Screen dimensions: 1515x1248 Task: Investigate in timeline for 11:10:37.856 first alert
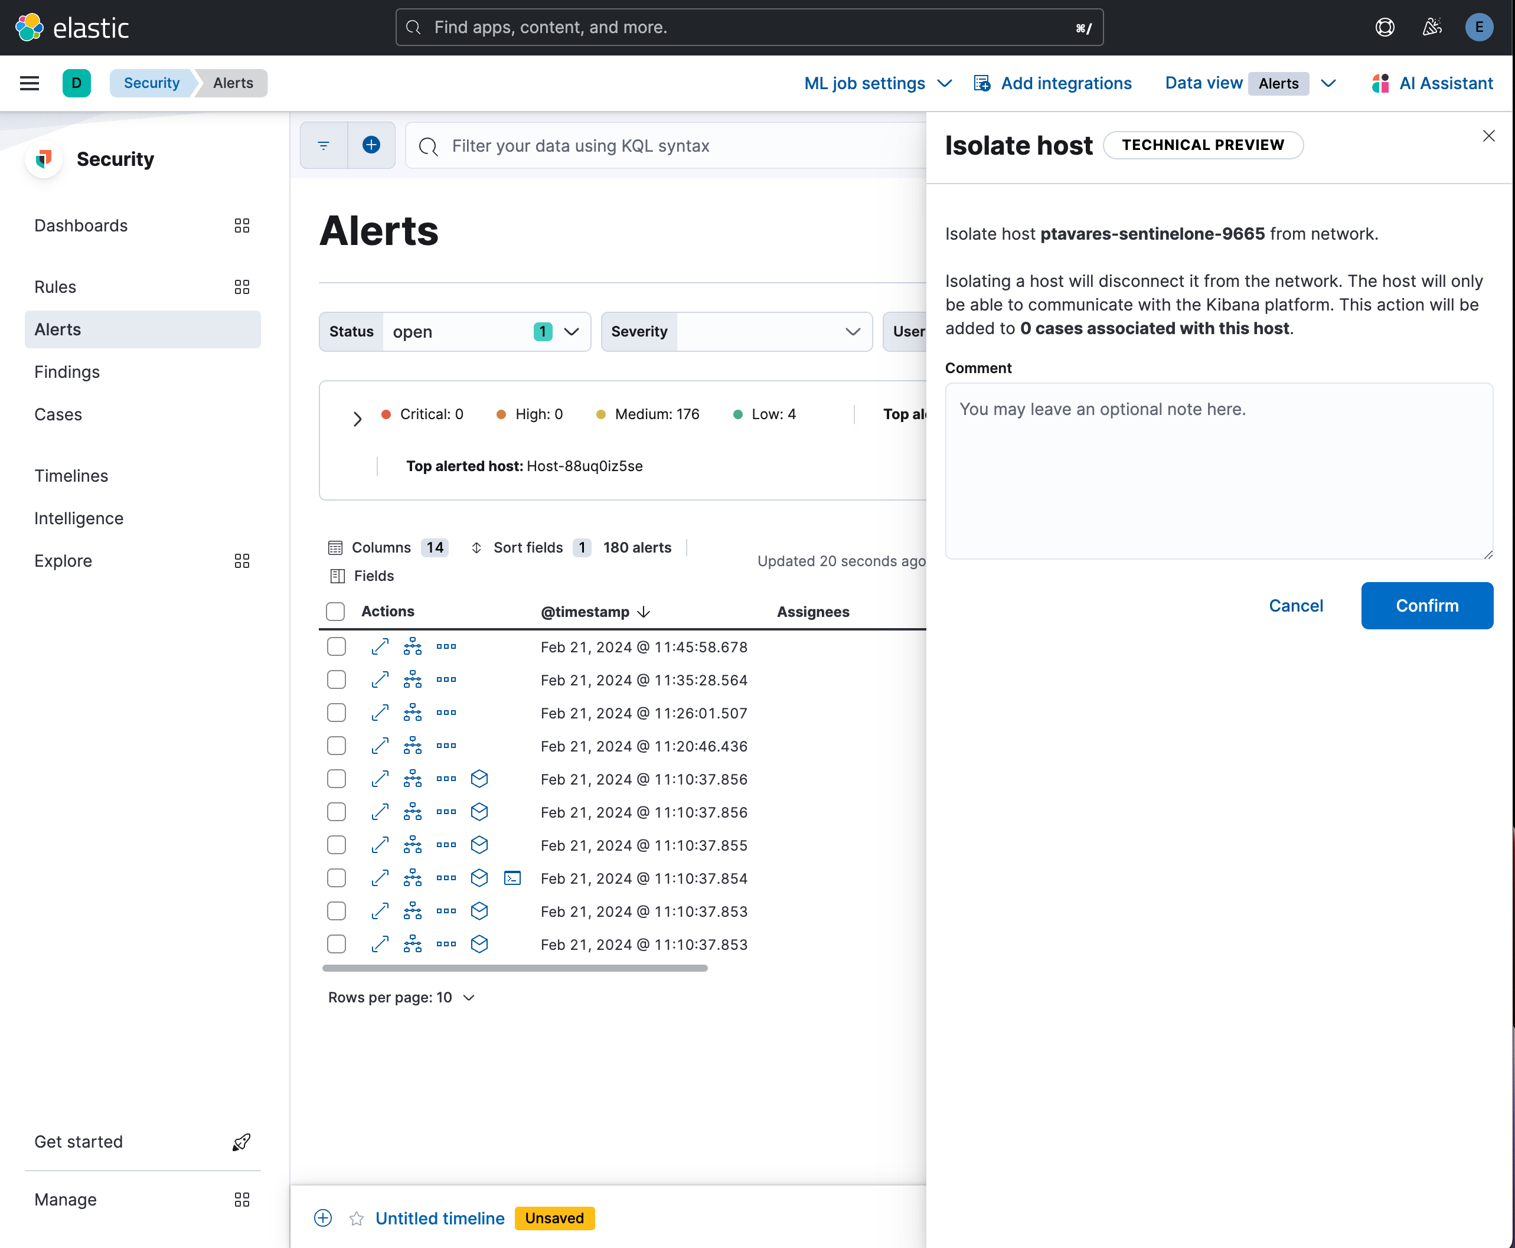point(479,779)
